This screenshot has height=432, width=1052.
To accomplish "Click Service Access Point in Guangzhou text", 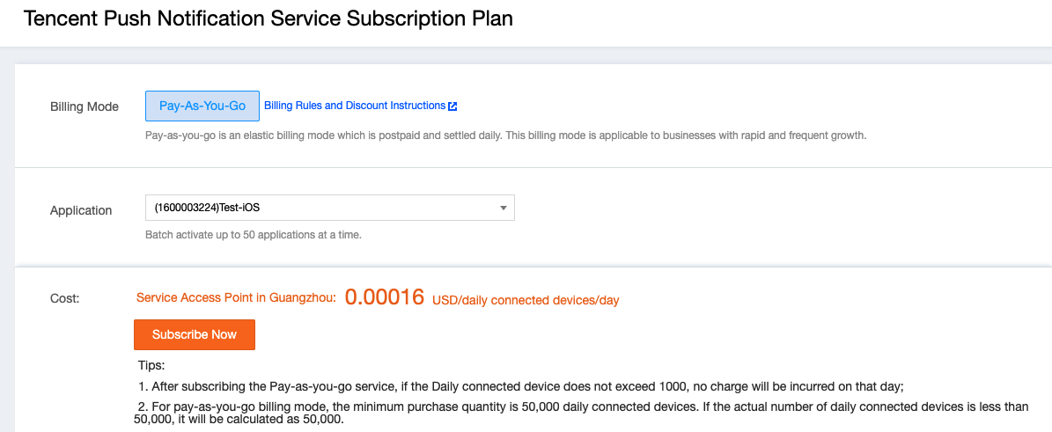I will pyautogui.click(x=236, y=298).
